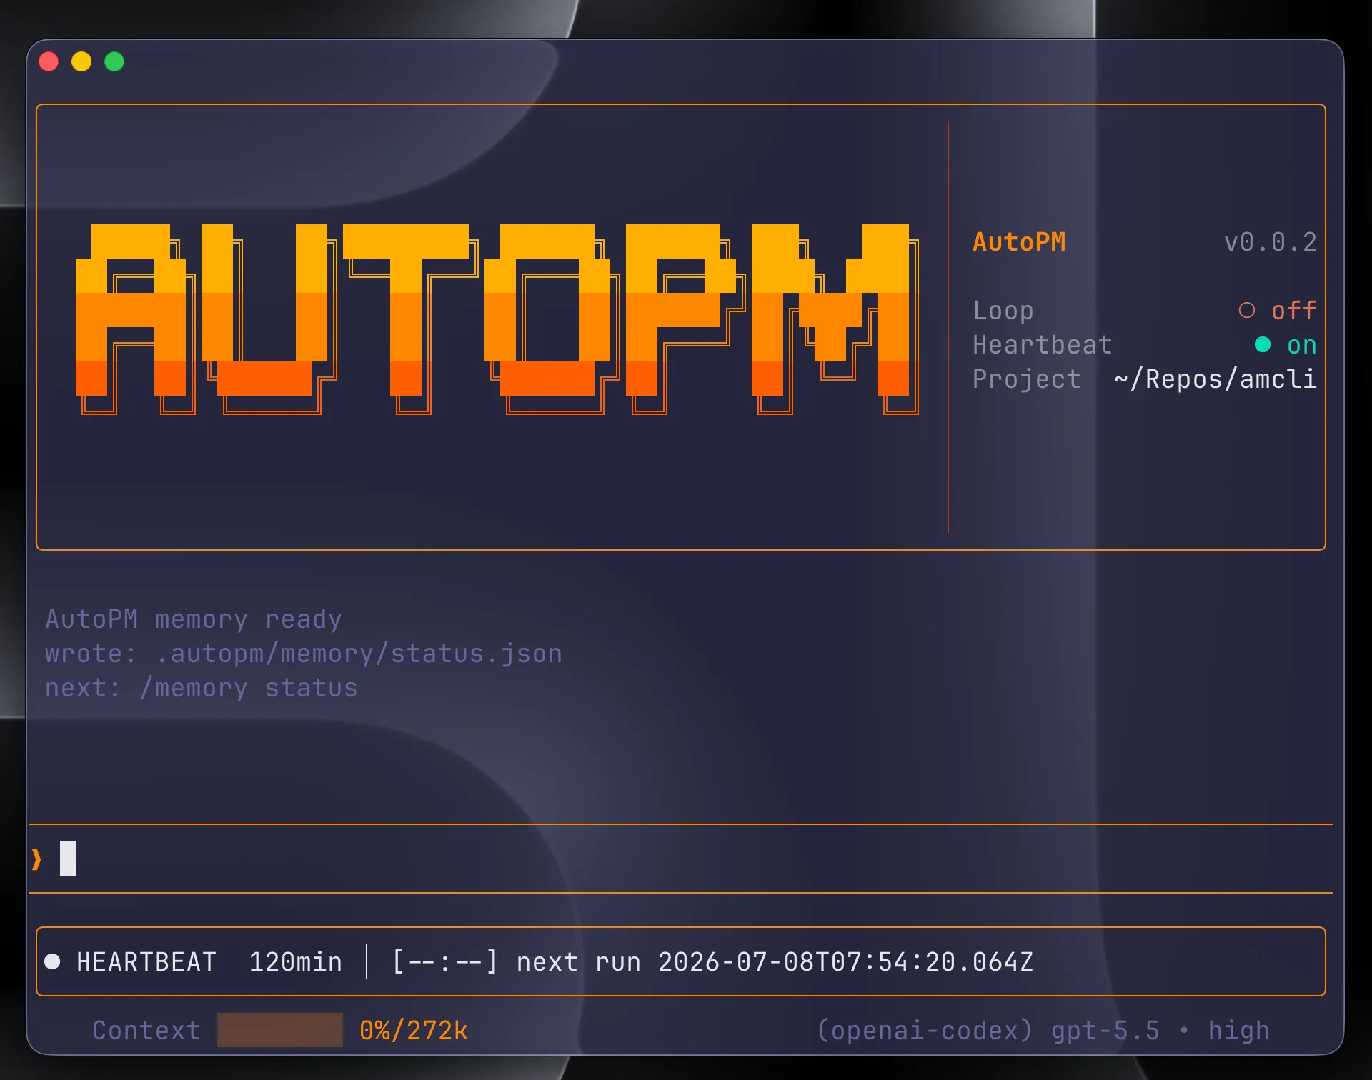Click the 'gpt-5.5' model name
This screenshot has width=1372, height=1080.
[1105, 1031]
